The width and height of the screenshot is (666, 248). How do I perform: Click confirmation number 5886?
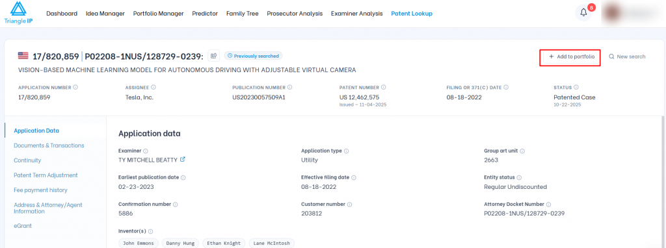126,213
